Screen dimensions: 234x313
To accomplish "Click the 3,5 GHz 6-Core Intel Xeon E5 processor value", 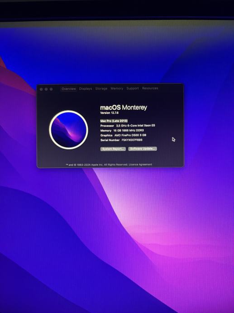I will [135, 126].
